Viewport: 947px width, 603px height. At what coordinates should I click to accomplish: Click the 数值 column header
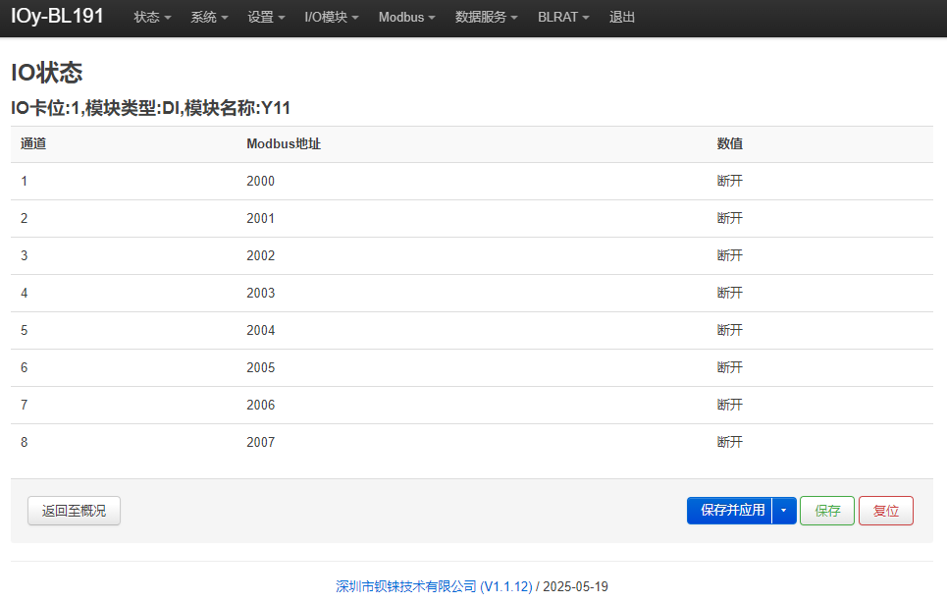click(729, 143)
